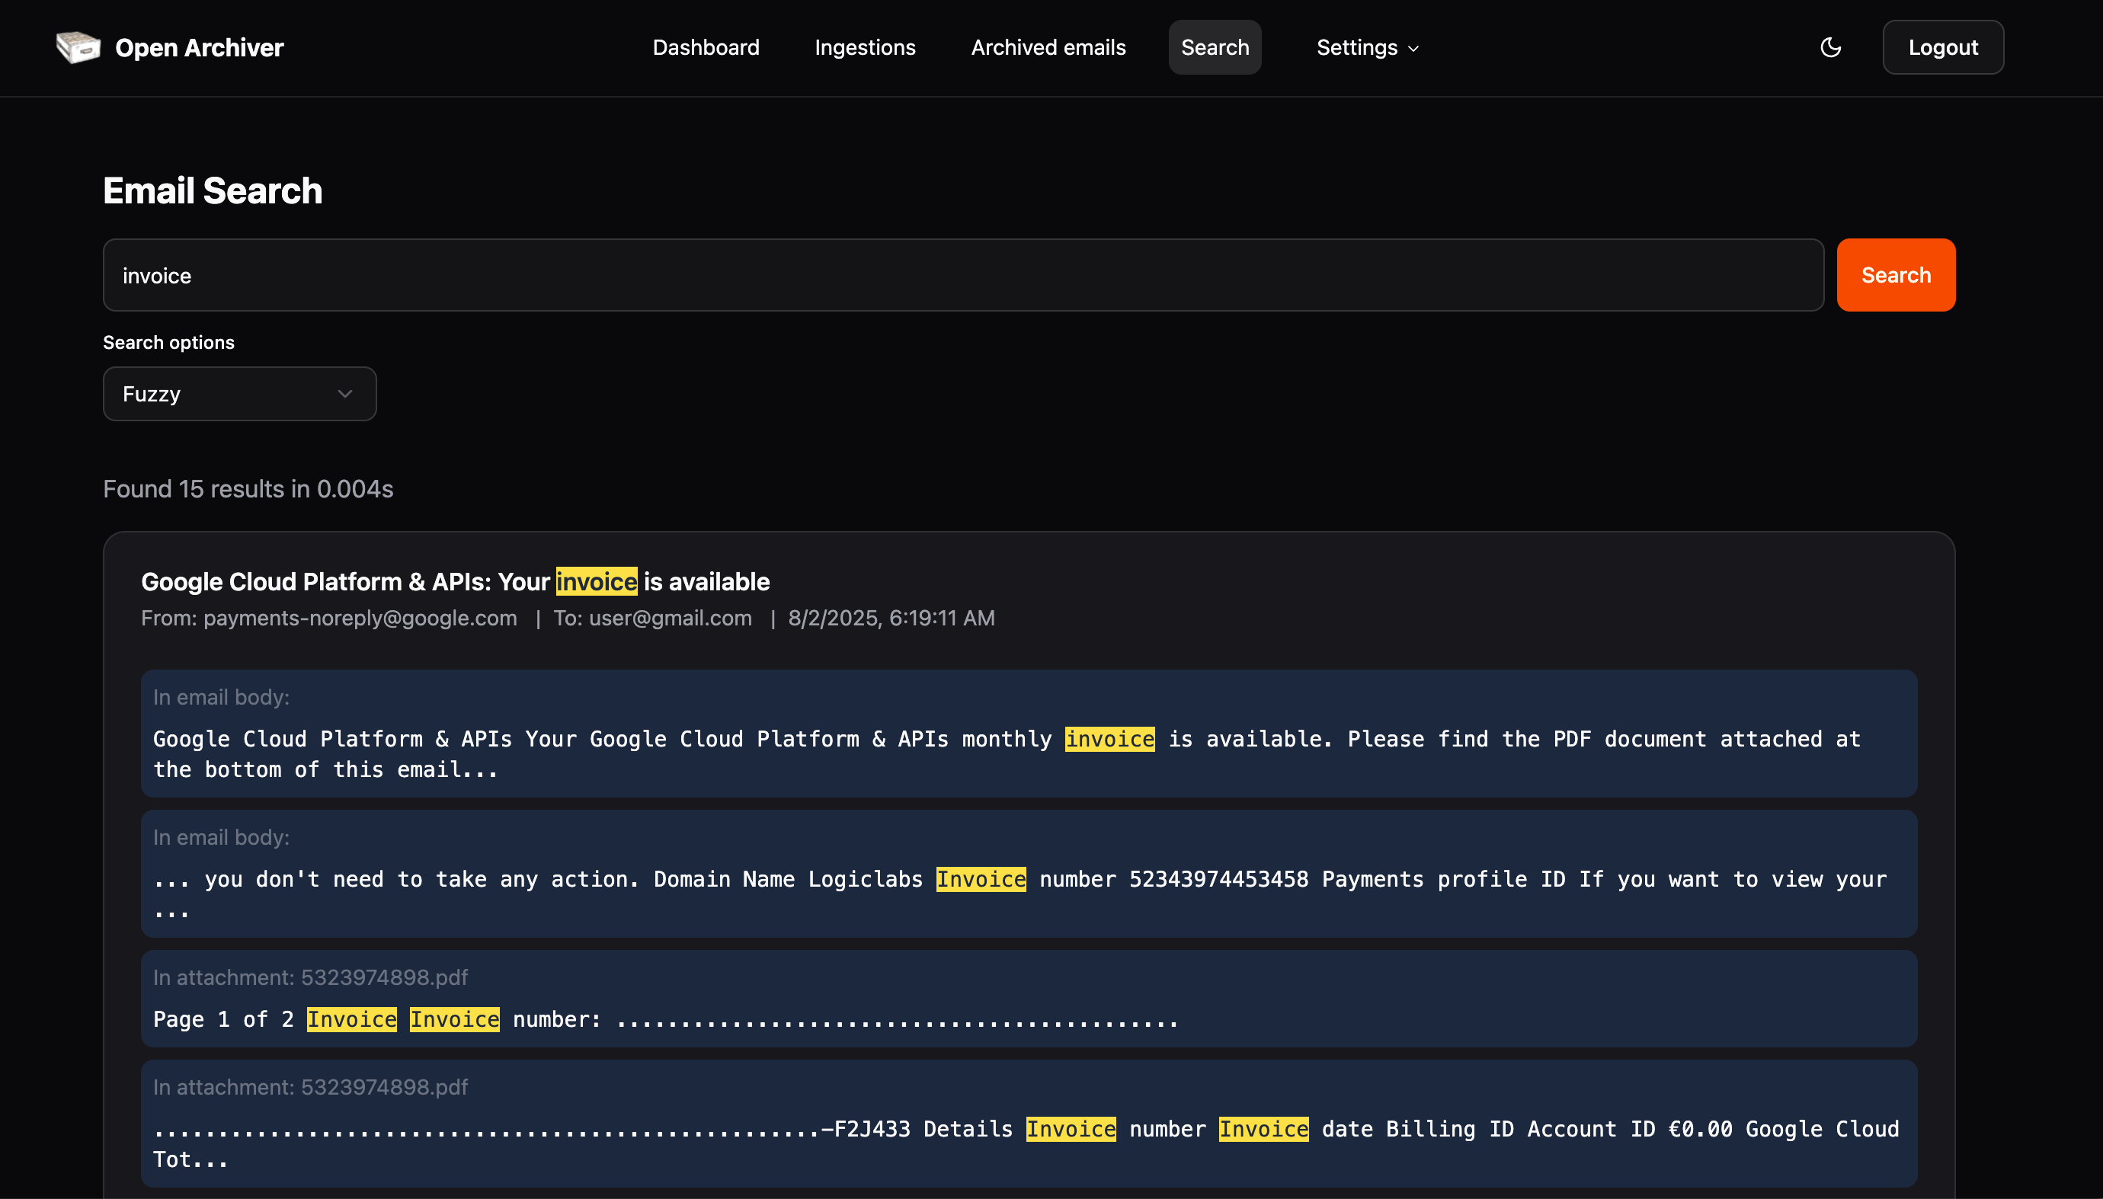The height and width of the screenshot is (1199, 2103).
Task: Expand the Settings dropdown menu
Action: click(x=1368, y=47)
